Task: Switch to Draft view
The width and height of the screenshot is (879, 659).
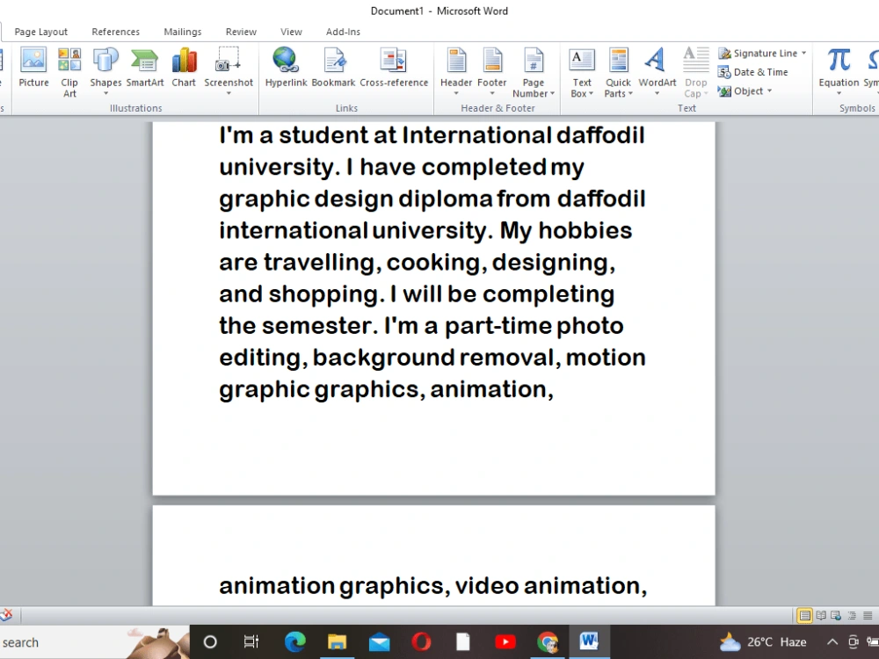Action: 868,615
